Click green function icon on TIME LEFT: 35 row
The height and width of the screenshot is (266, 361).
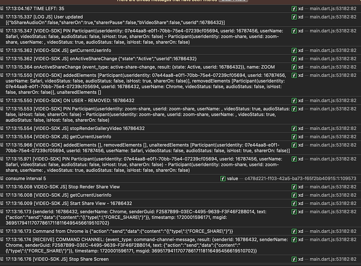(x=294, y=9)
